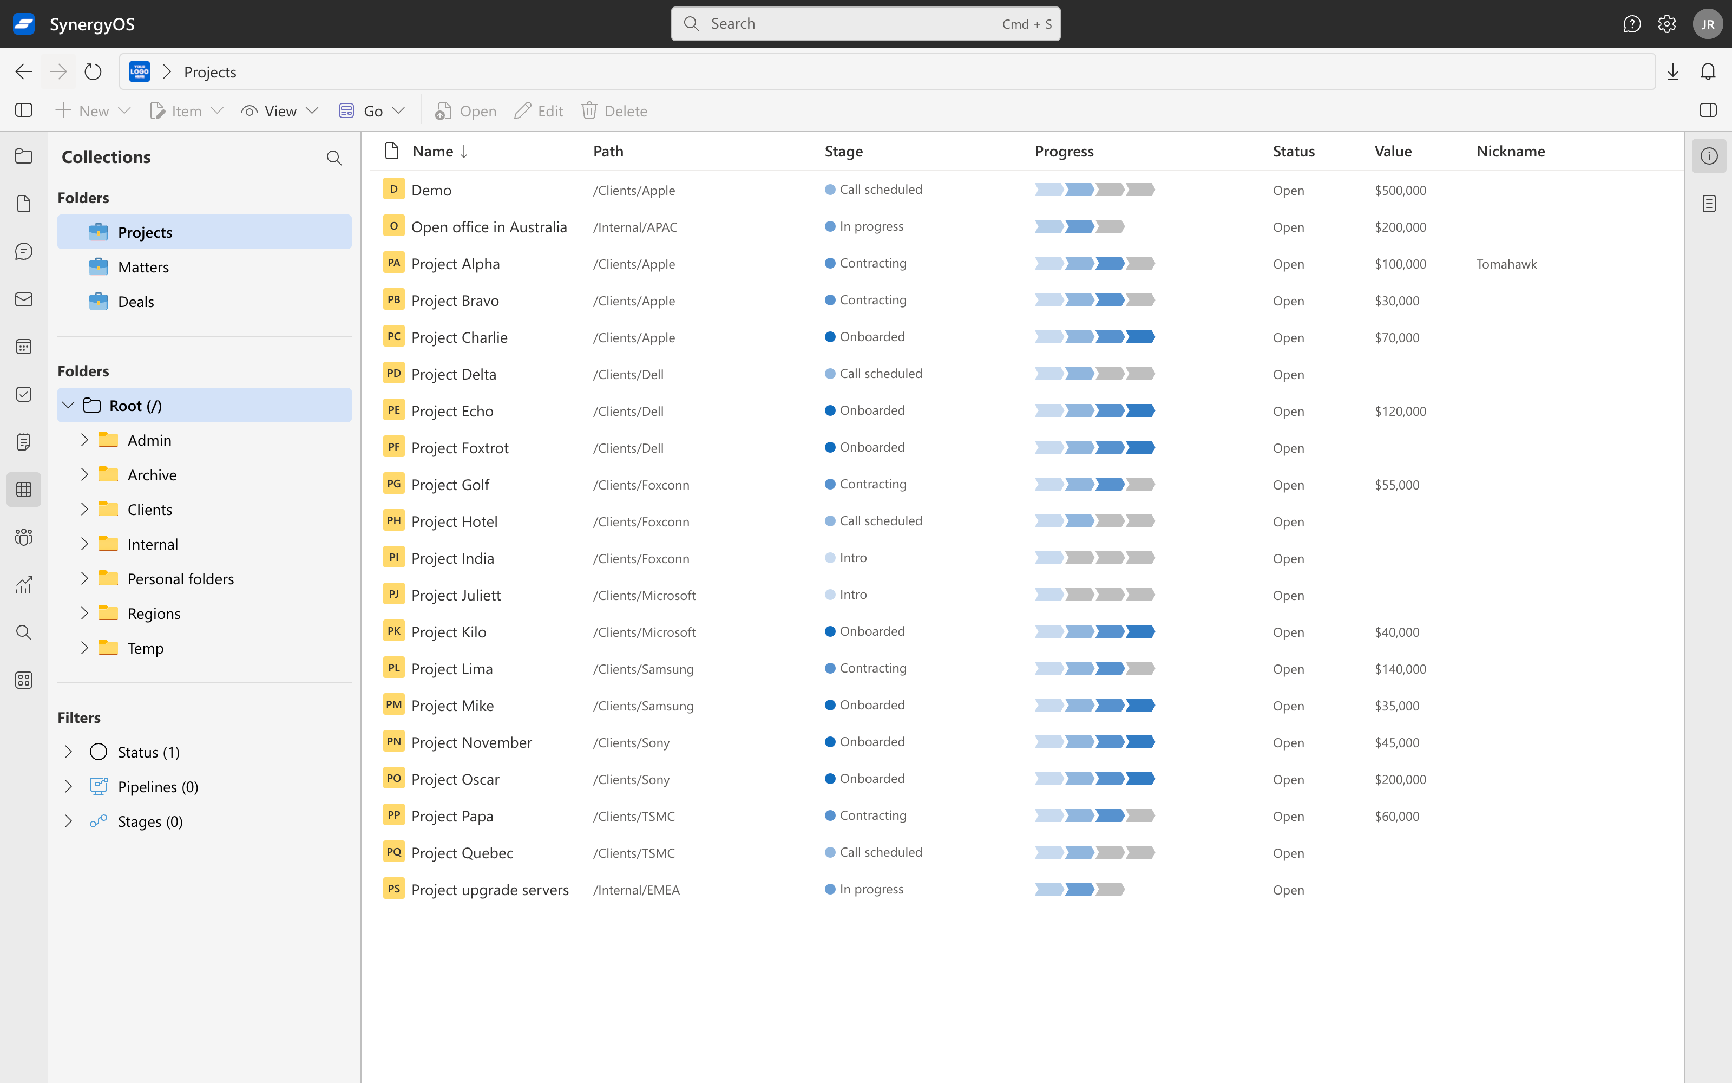
Task: Click the progress bar for Project India
Action: point(1095,558)
